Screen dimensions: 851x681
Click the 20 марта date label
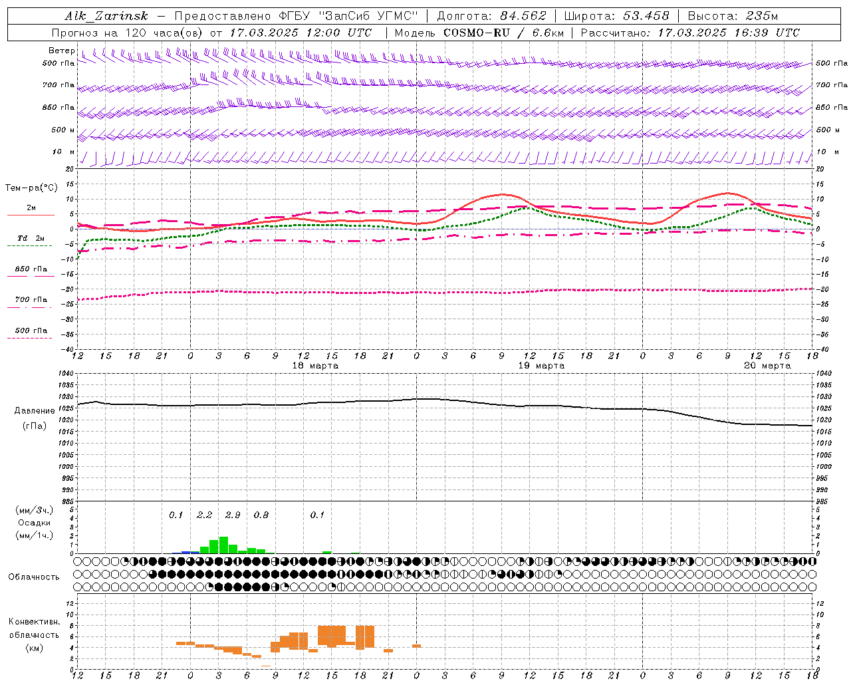767,366
